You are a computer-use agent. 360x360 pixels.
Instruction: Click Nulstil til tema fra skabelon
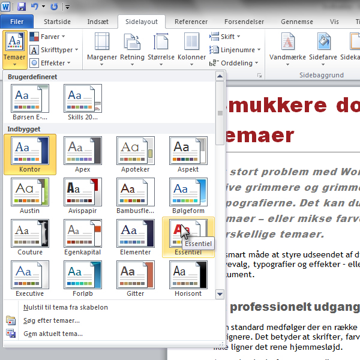[x=65, y=307]
